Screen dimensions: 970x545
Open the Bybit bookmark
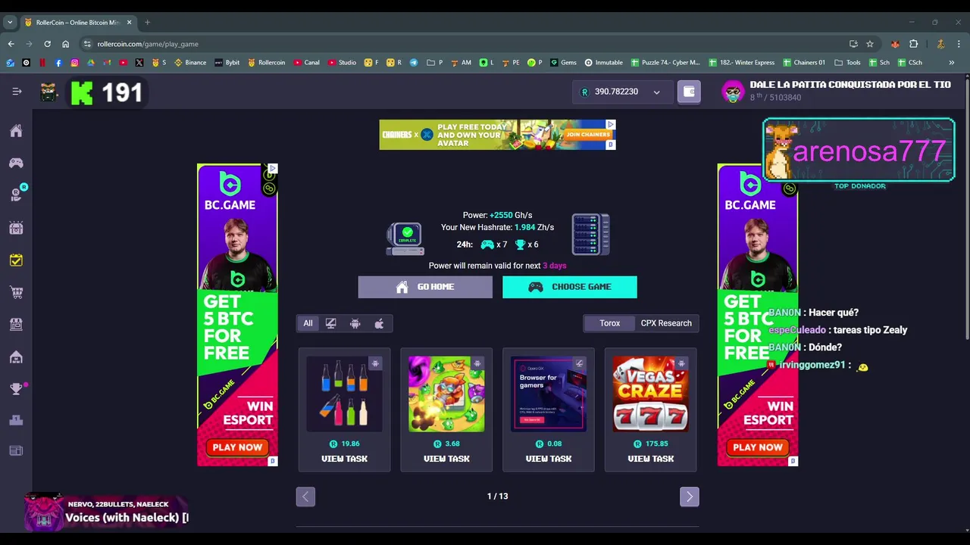click(227, 63)
